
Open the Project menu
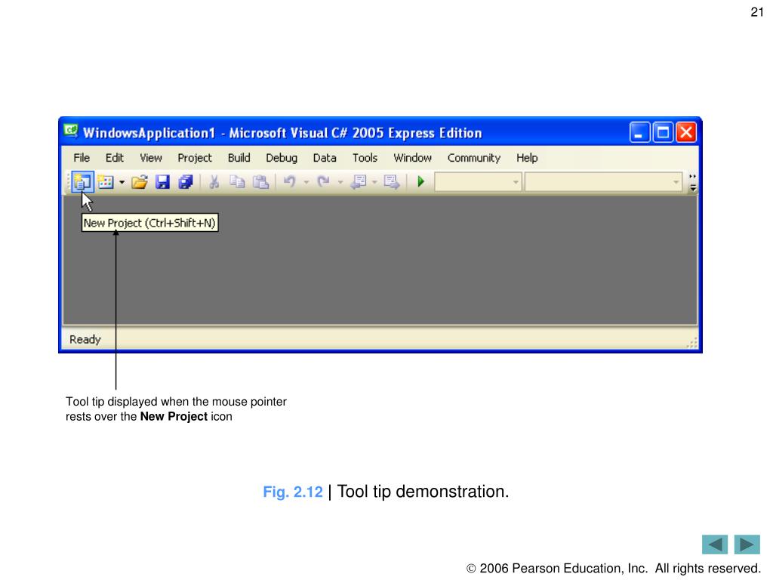(x=194, y=158)
